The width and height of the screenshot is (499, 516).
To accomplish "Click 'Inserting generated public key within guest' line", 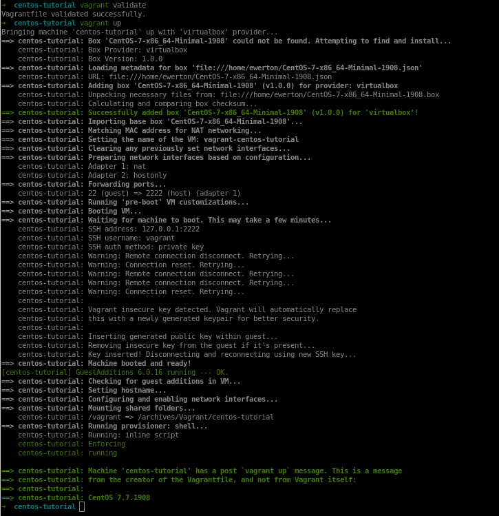I will click(148, 337).
